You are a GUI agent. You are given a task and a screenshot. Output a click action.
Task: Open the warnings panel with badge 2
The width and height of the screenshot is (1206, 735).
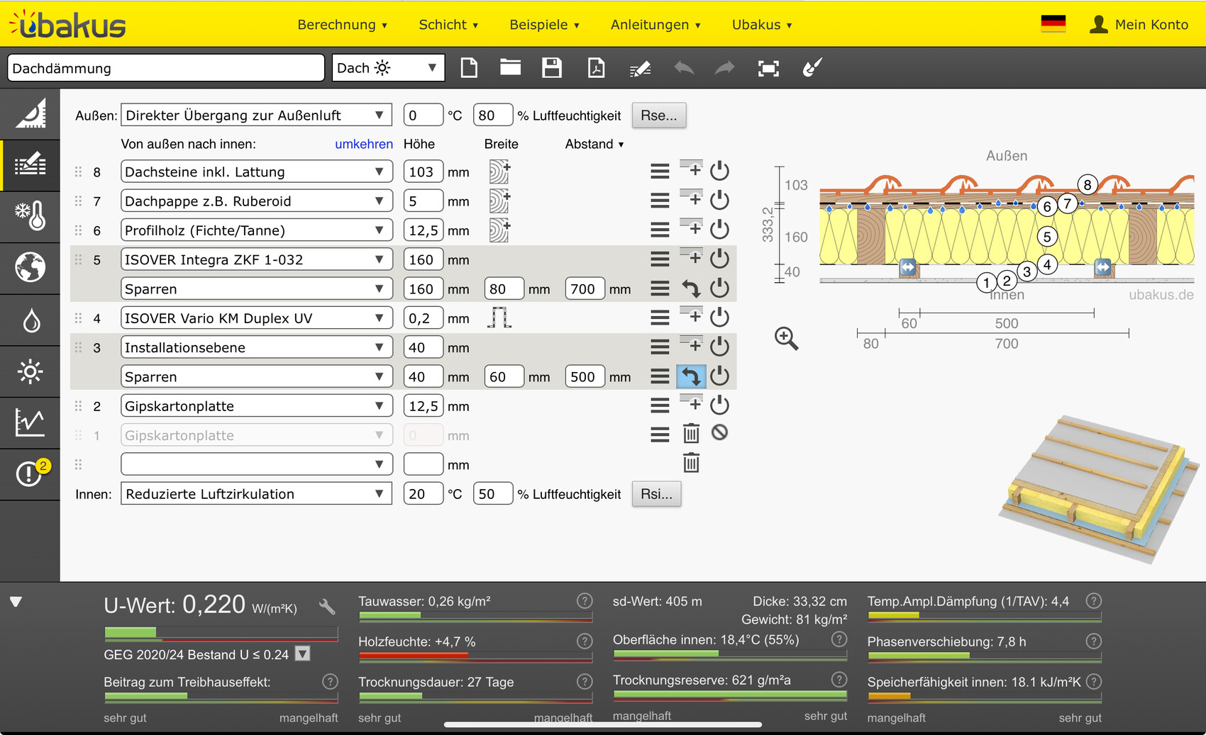[30, 473]
